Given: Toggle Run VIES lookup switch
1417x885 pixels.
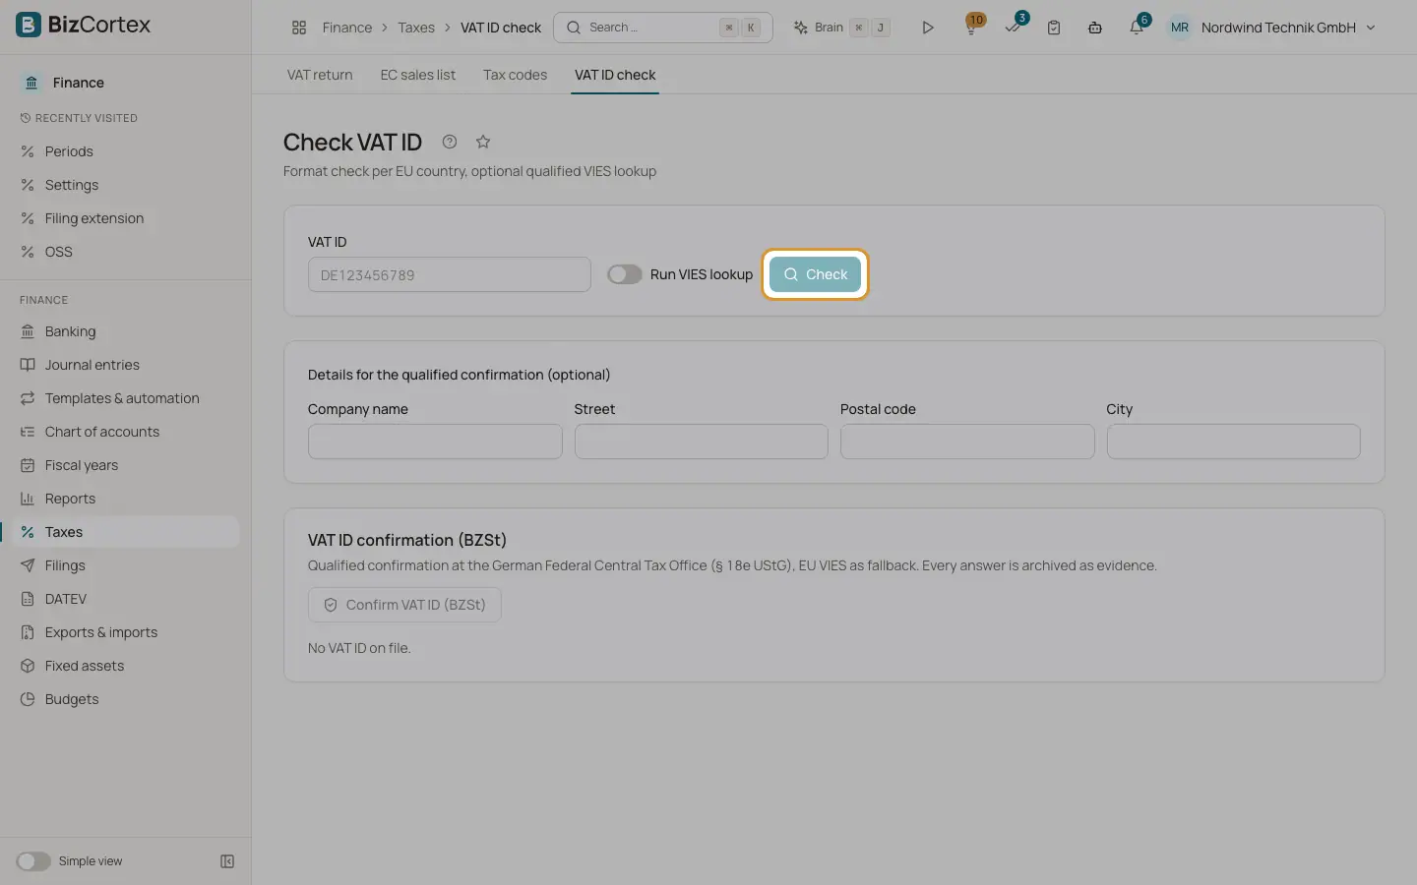Looking at the screenshot, I should [x=624, y=274].
